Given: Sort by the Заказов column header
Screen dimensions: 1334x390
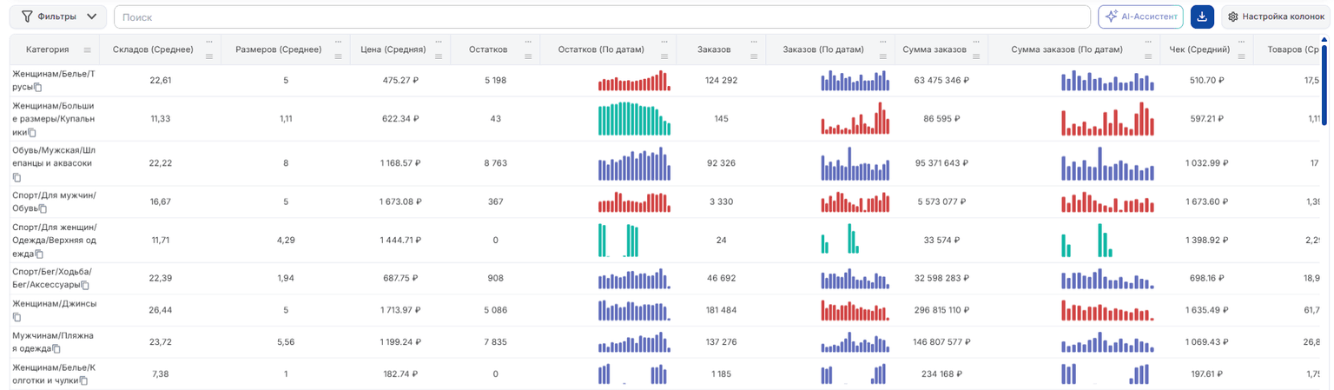Looking at the screenshot, I should [x=714, y=50].
